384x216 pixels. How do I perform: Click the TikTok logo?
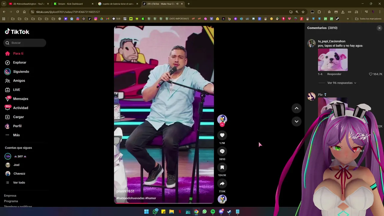click(x=17, y=31)
